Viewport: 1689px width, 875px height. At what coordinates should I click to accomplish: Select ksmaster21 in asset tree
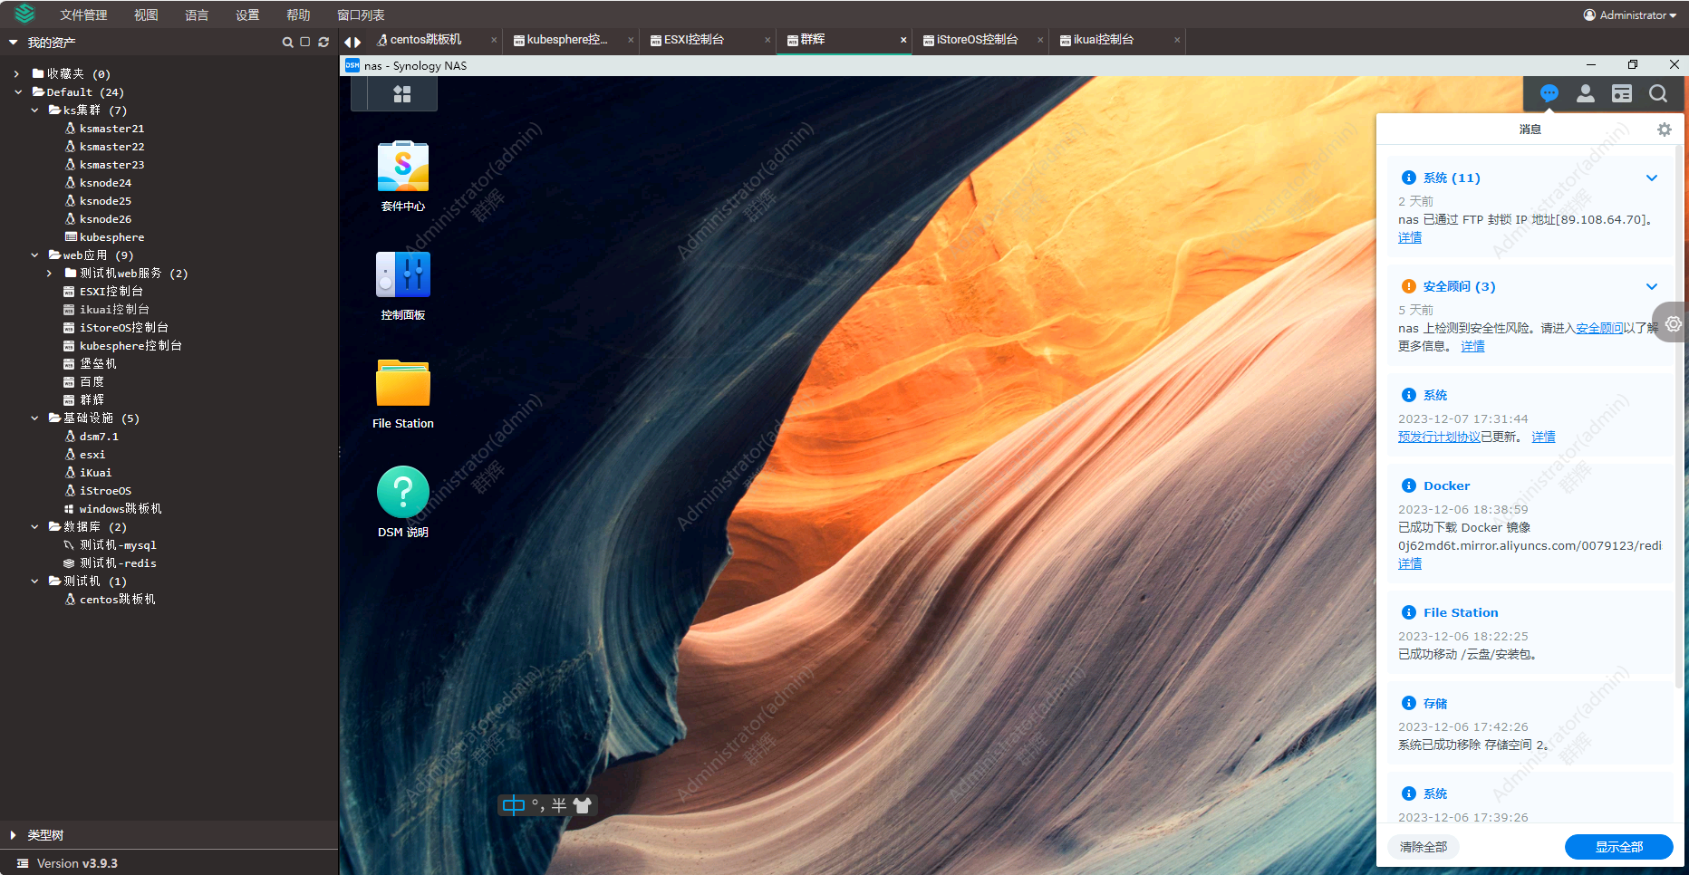(x=111, y=129)
